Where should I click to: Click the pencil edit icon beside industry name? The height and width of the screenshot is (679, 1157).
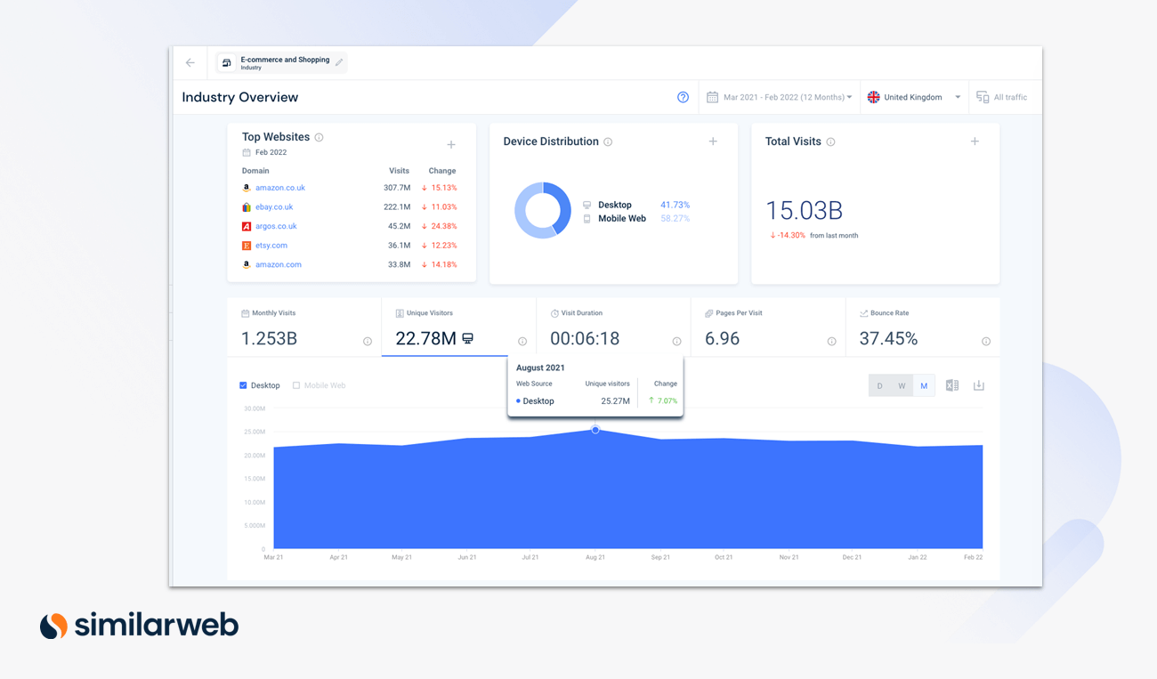[339, 62]
